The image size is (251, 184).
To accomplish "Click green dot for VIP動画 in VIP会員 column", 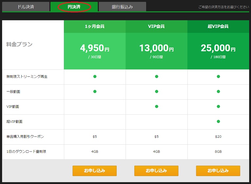I will (157, 106).
